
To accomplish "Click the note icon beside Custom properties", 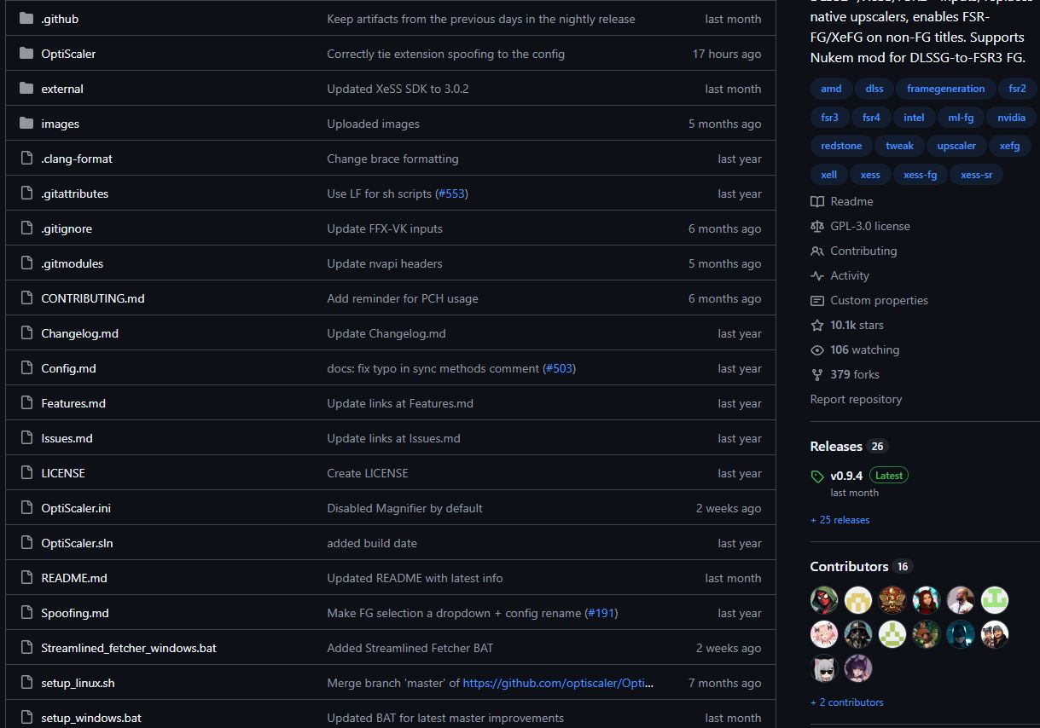I will point(817,300).
